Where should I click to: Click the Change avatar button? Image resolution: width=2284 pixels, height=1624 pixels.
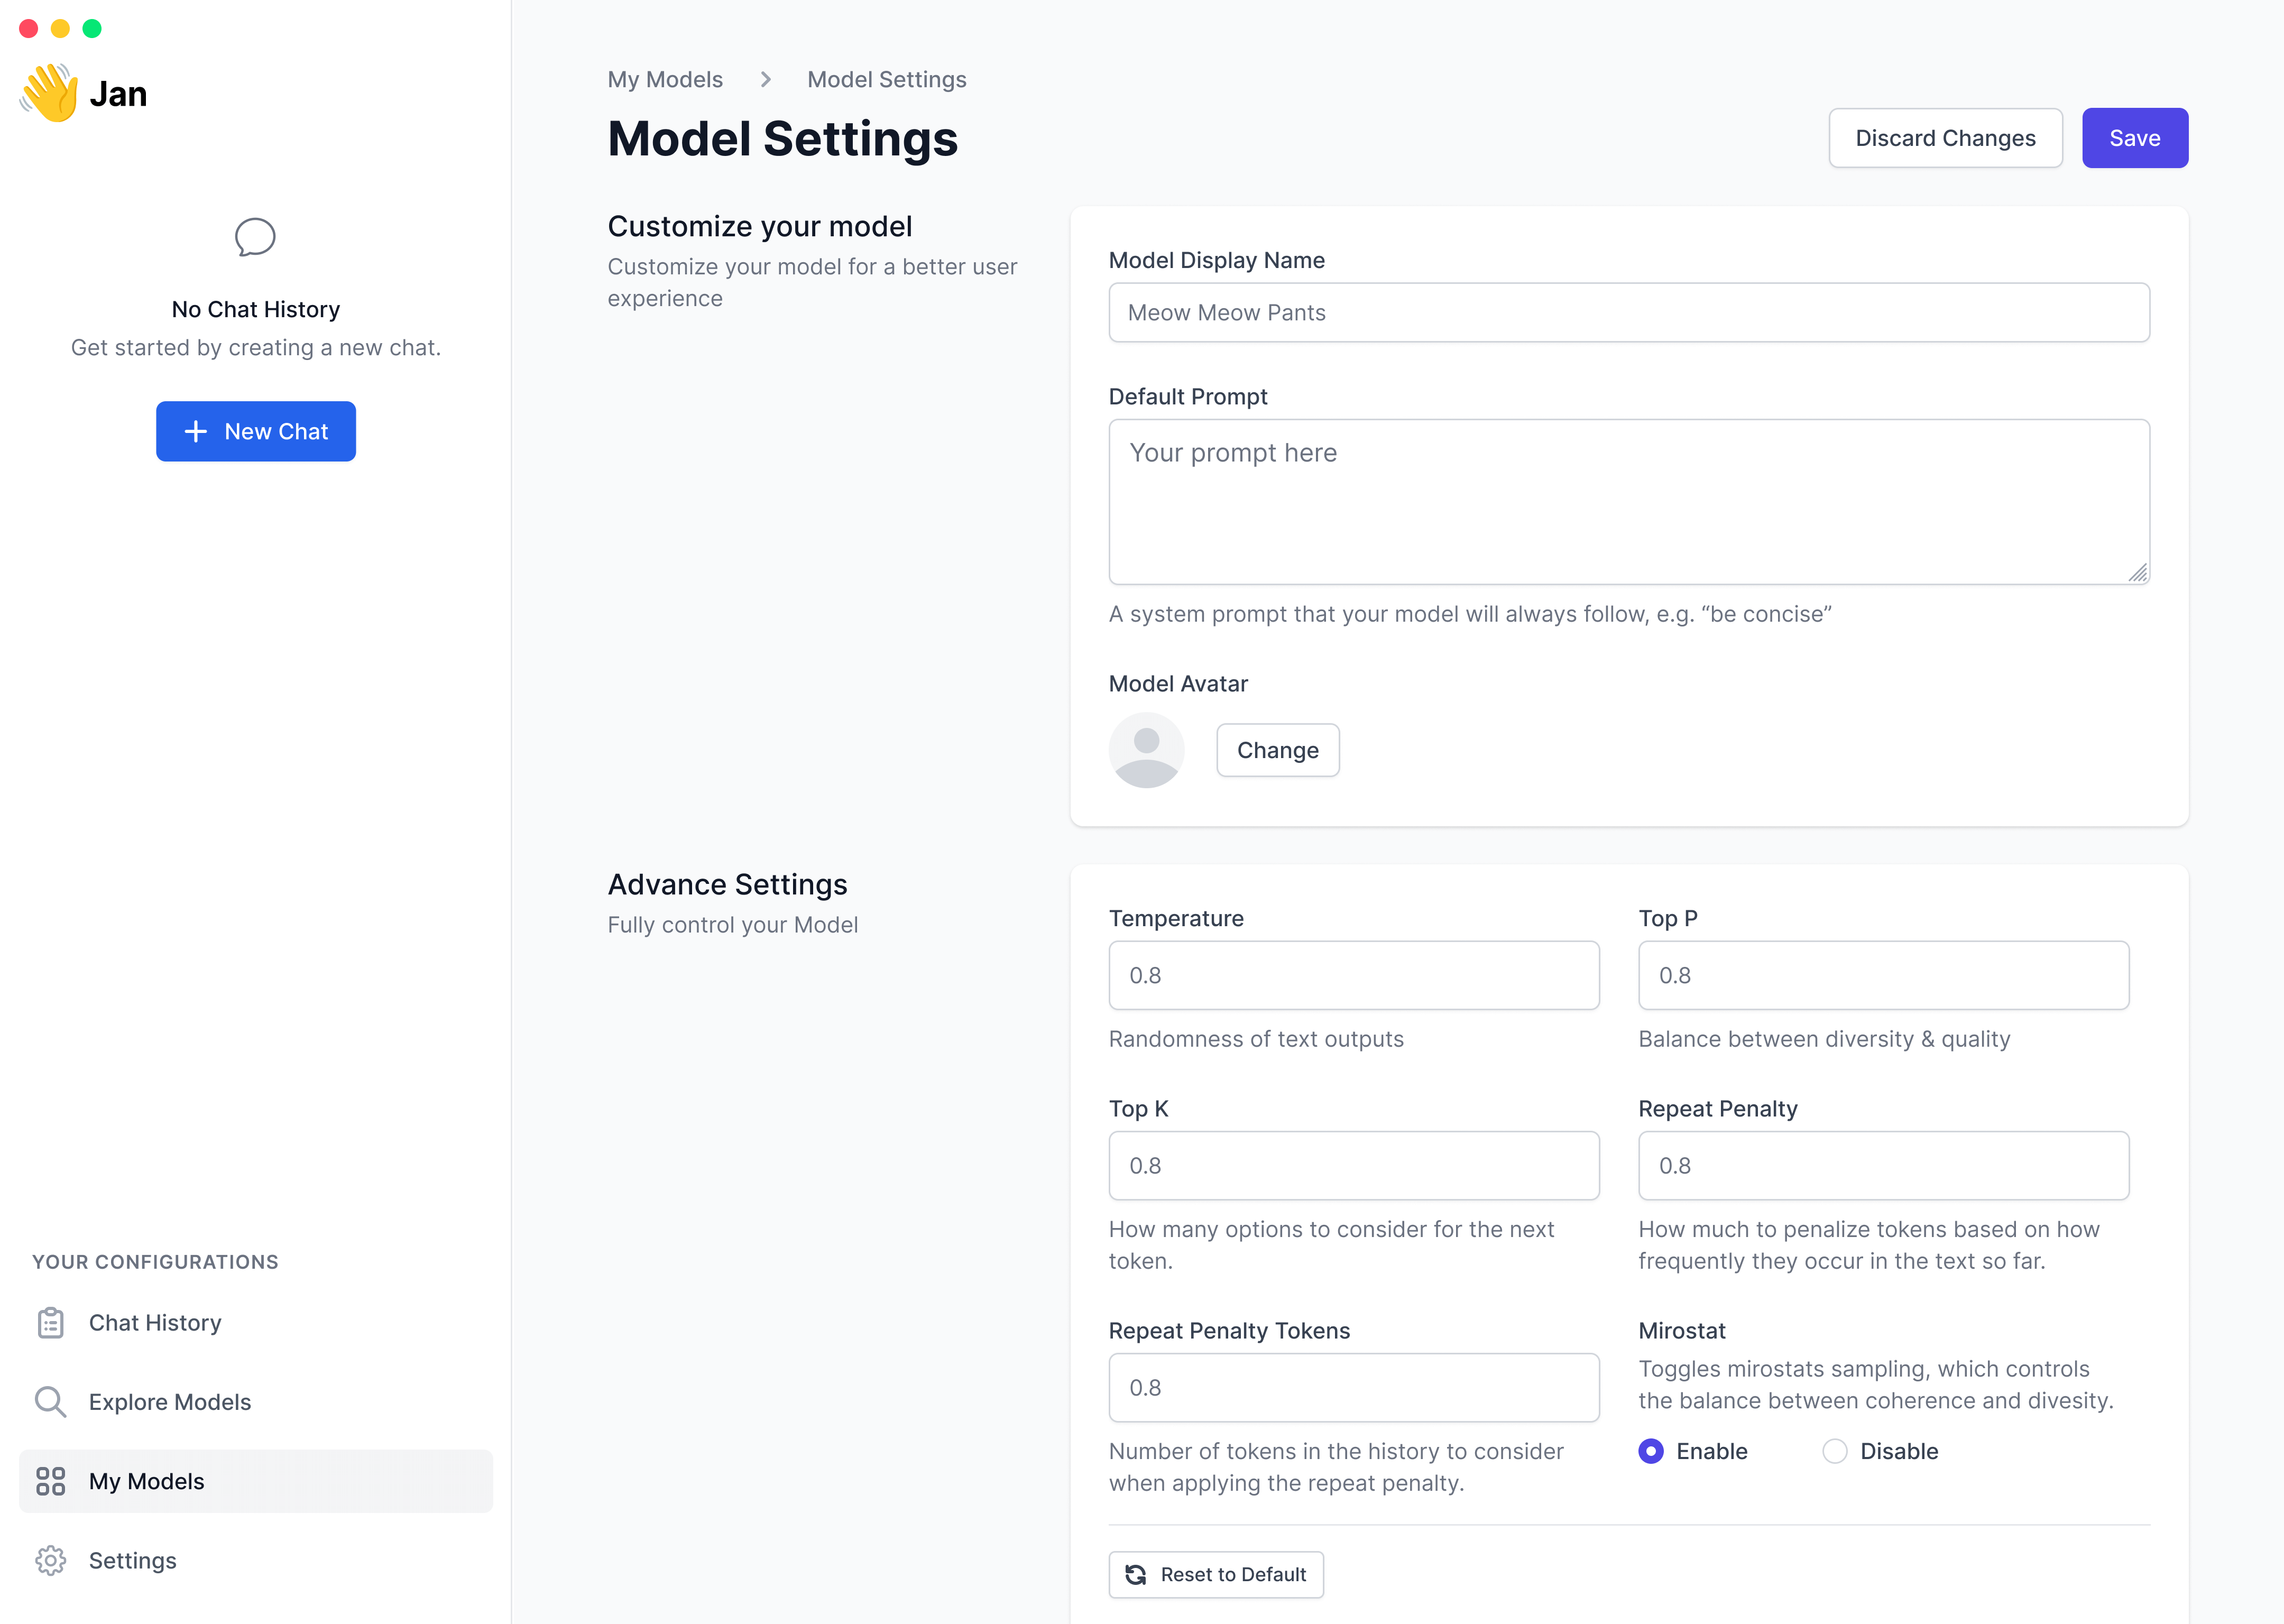[x=1277, y=750]
